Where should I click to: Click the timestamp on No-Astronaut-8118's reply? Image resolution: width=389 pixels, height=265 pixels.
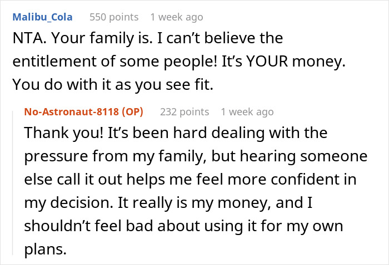(x=247, y=111)
